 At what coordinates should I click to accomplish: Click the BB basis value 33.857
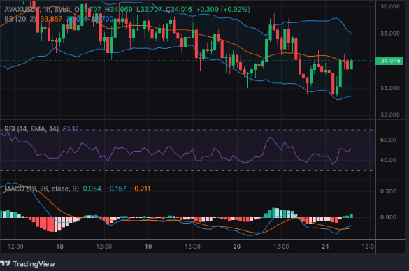pos(51,19)
